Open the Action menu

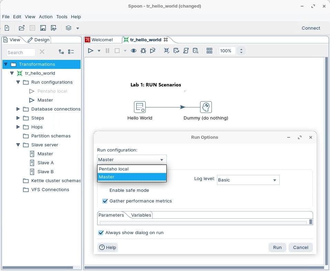[x=45, y=17]
